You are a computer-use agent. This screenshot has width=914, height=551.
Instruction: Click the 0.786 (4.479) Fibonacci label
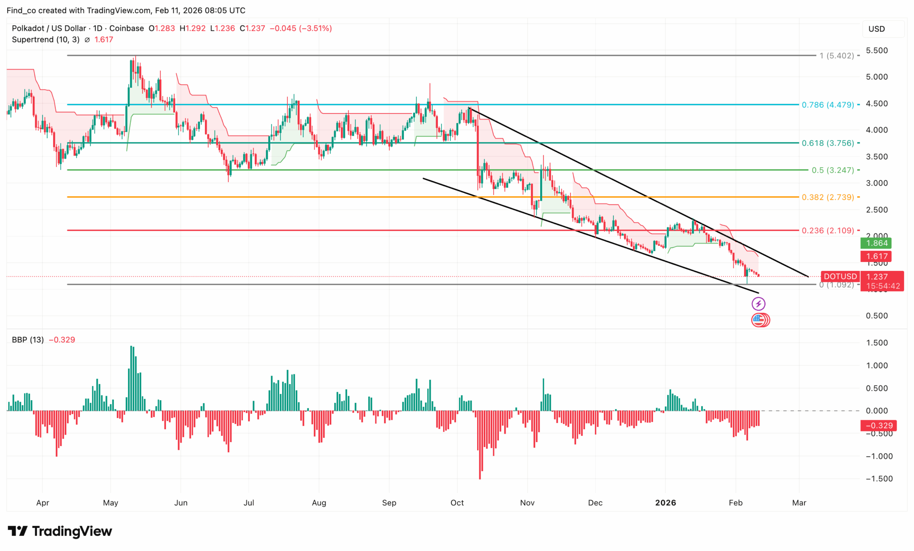point(828,105)
